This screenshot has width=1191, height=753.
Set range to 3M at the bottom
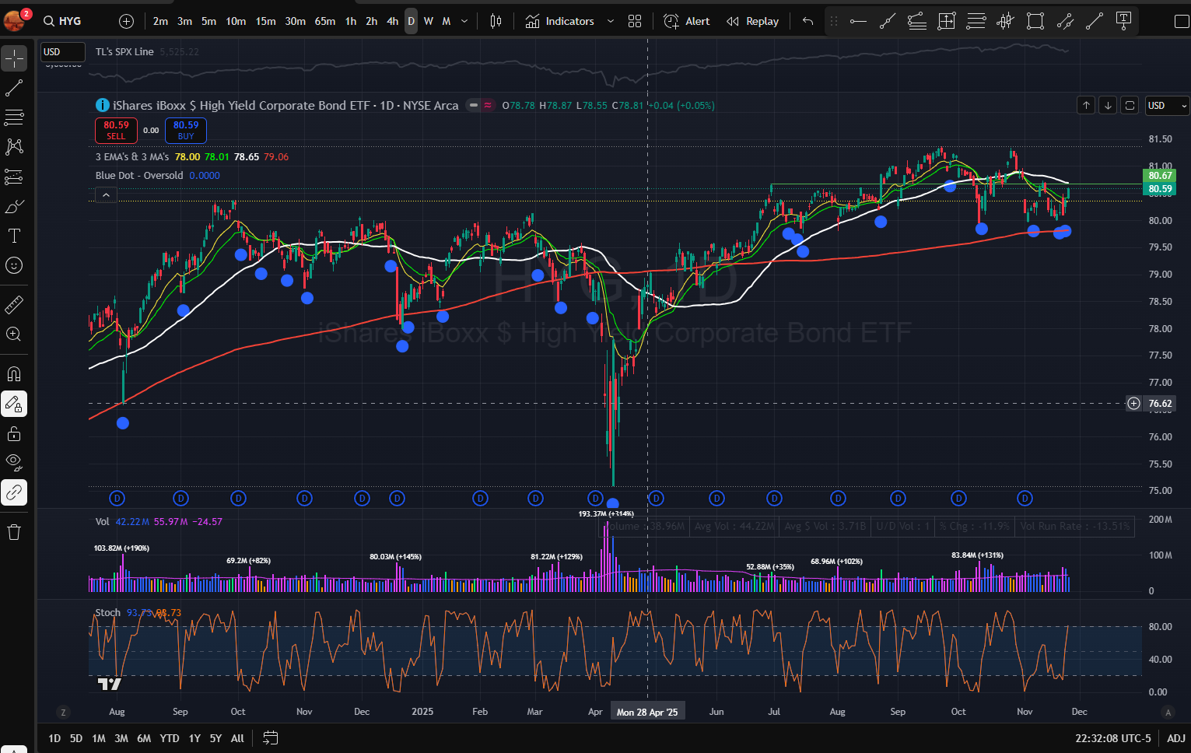click(121, 738)
